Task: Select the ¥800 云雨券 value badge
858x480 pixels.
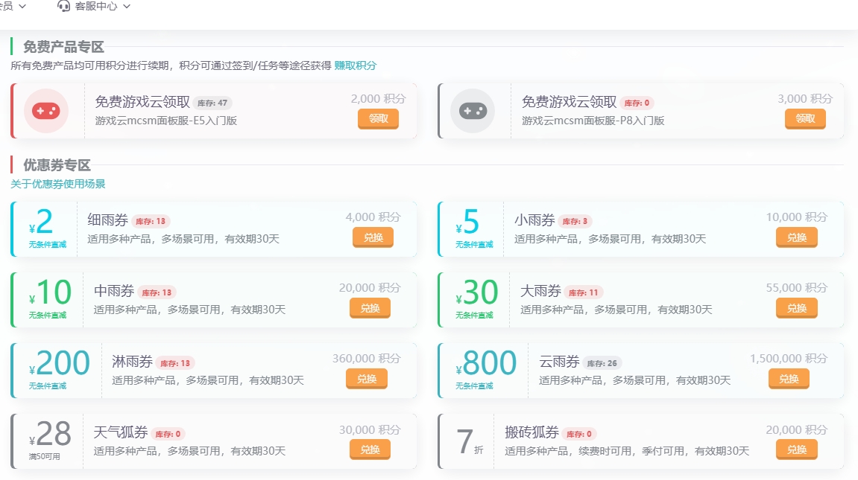Action: 486,365
